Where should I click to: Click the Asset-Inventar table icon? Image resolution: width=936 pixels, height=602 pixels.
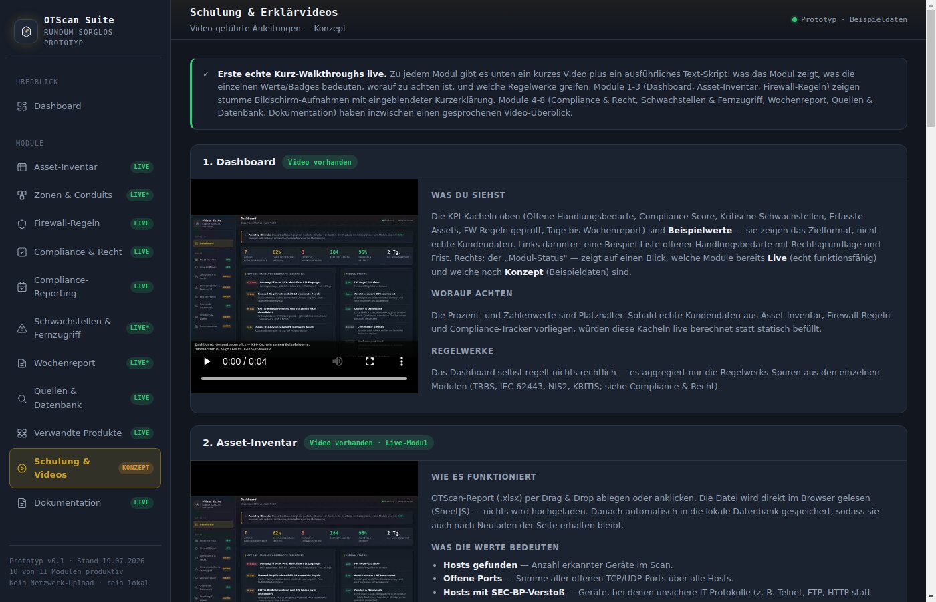(22, 167)
